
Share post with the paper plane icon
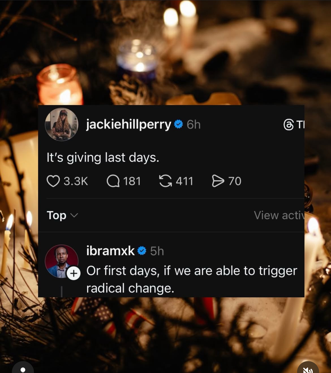218,181
